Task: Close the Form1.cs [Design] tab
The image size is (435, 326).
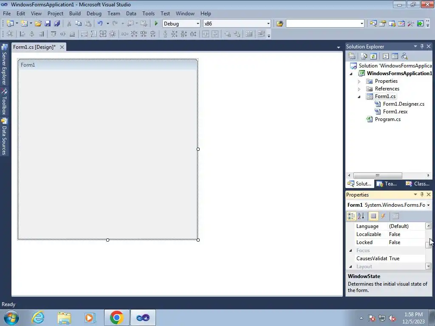Action: click(62, 47)
